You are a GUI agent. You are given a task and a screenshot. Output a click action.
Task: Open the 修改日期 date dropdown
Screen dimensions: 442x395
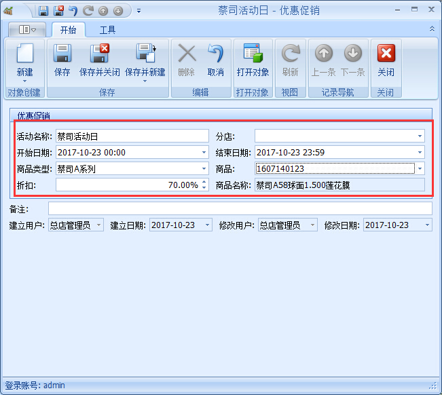[x=427, y=225]
